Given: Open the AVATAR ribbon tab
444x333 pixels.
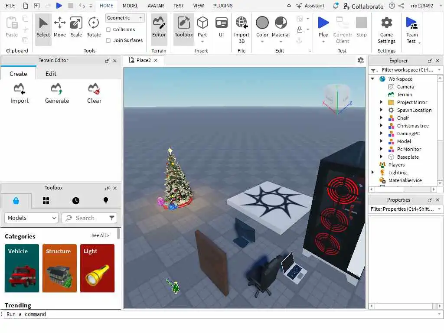Looking at the screenshot, I should 156,6.
